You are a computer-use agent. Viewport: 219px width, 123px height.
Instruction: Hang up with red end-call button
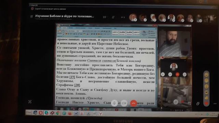133,103
